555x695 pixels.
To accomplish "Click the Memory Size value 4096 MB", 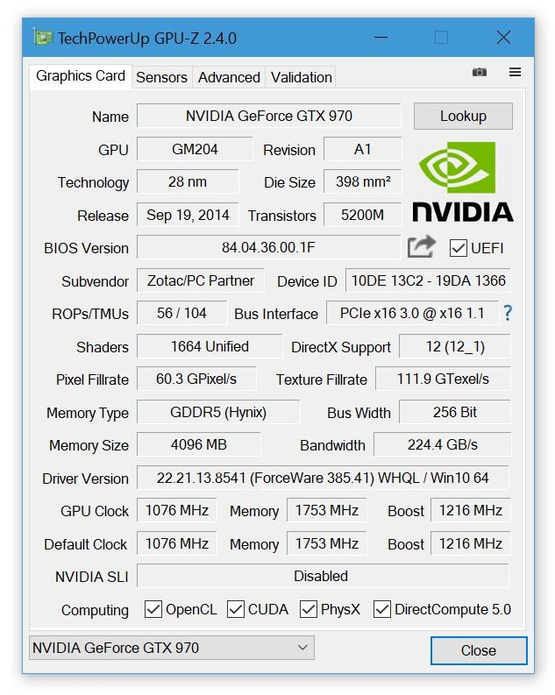I will click(x=199, y=444).
